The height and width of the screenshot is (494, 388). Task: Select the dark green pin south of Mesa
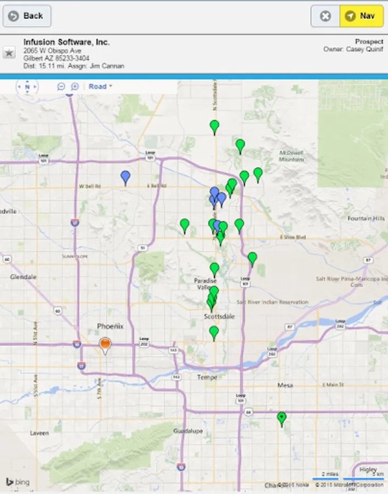(282, 419)
